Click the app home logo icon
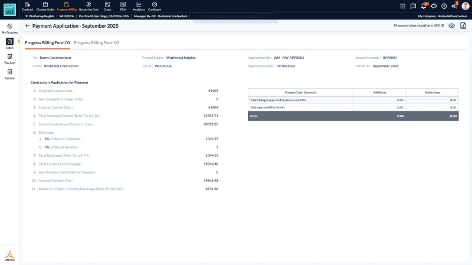472x265 pixels. (9, 10)
